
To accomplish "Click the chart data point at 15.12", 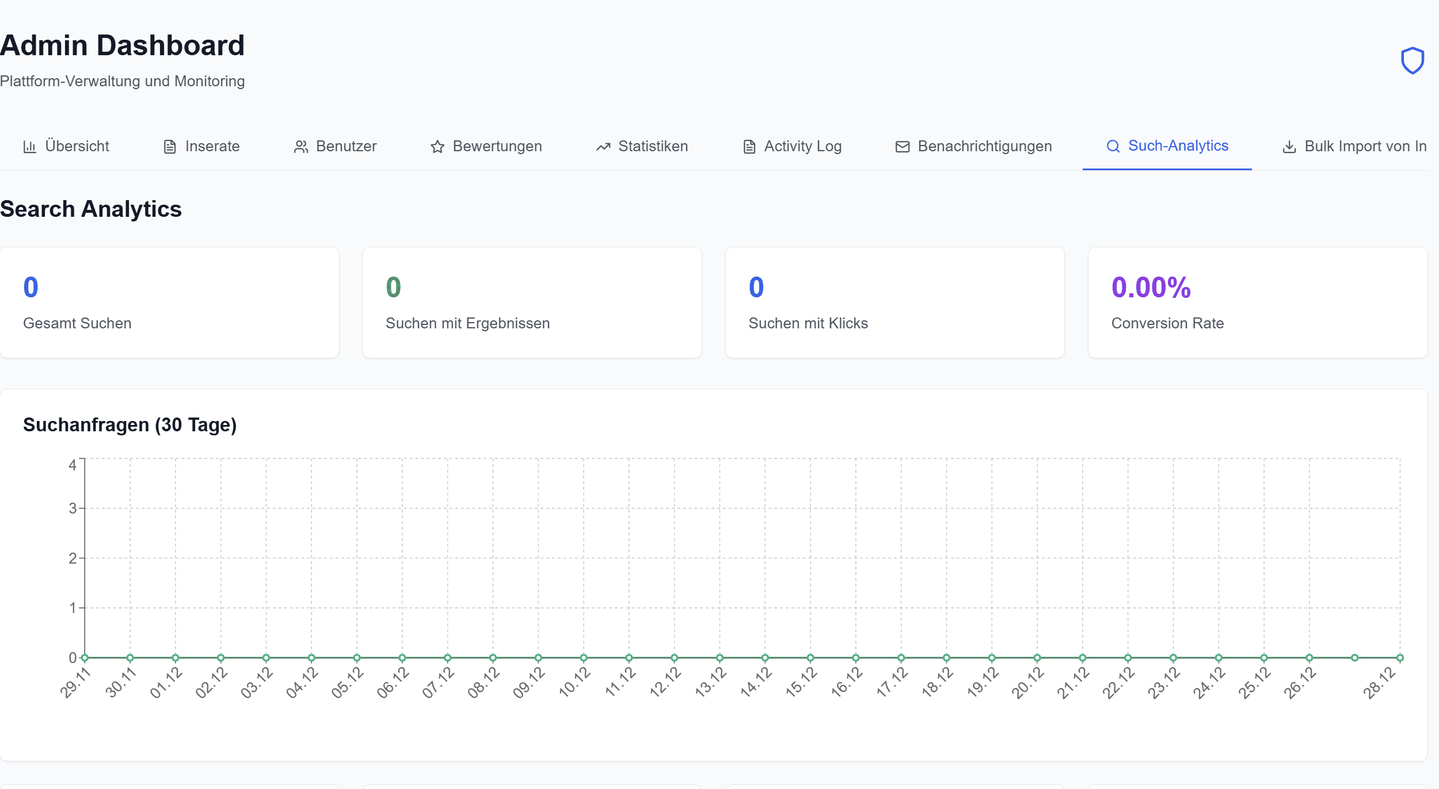I will tap(810, 658).
